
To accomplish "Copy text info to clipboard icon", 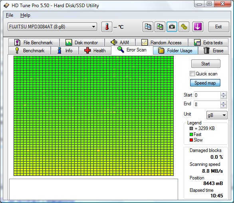I will (x=148, y=27).
